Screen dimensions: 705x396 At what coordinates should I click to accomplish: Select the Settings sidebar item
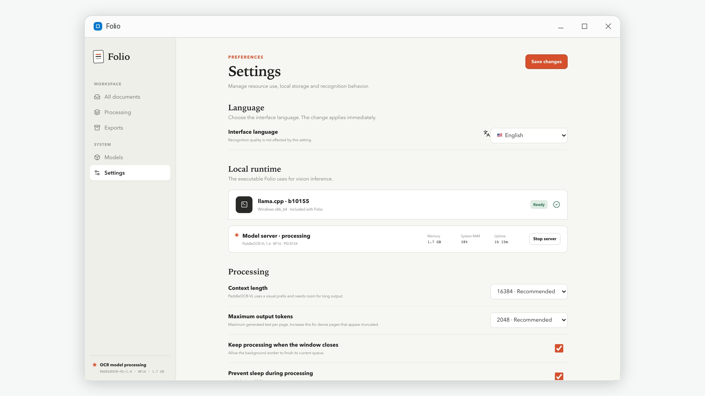[130, 173]
